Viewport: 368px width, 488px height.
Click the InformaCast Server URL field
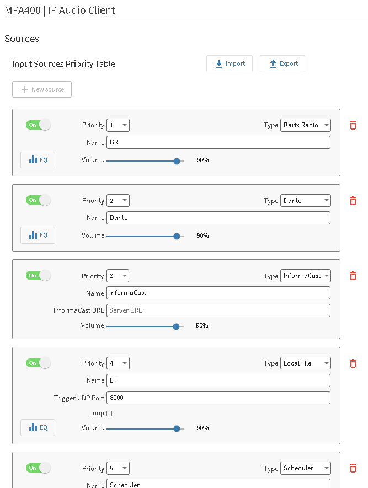tap(218, 310)
